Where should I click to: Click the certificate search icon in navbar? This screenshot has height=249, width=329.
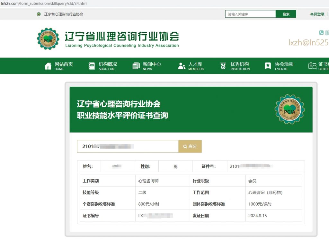point(312,66)
